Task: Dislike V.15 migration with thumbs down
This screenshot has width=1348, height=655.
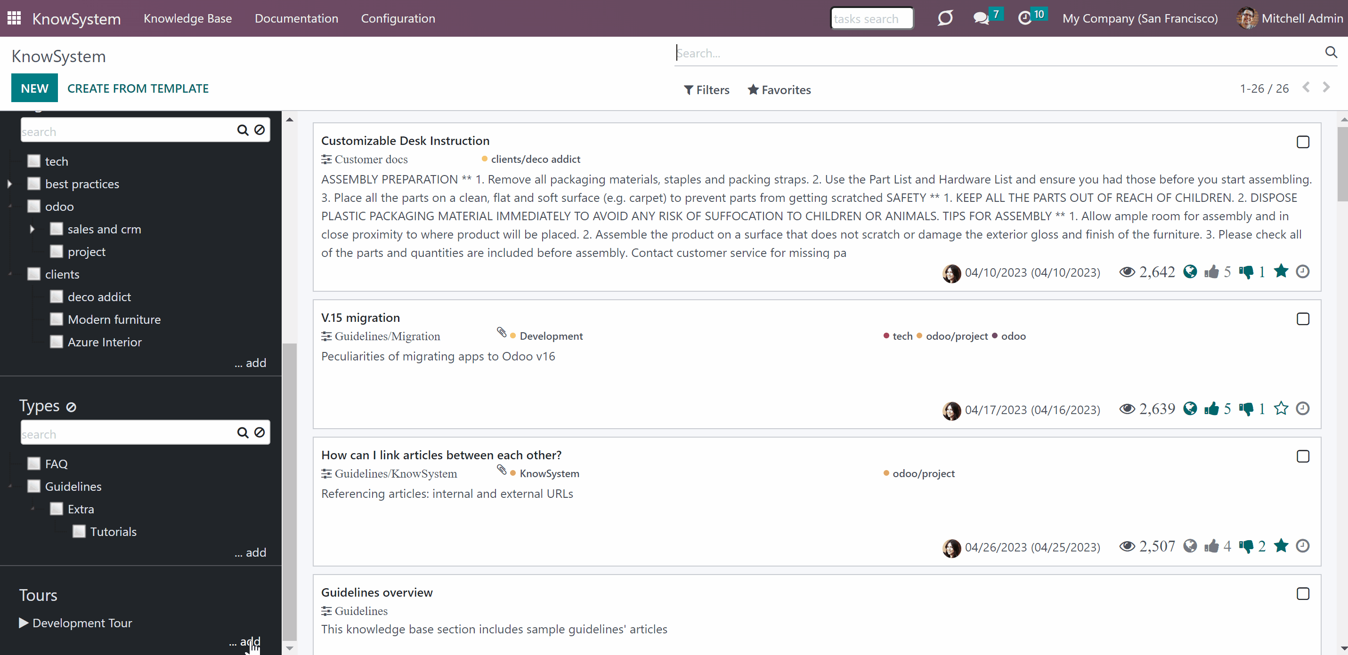Action: (1246, 409)
